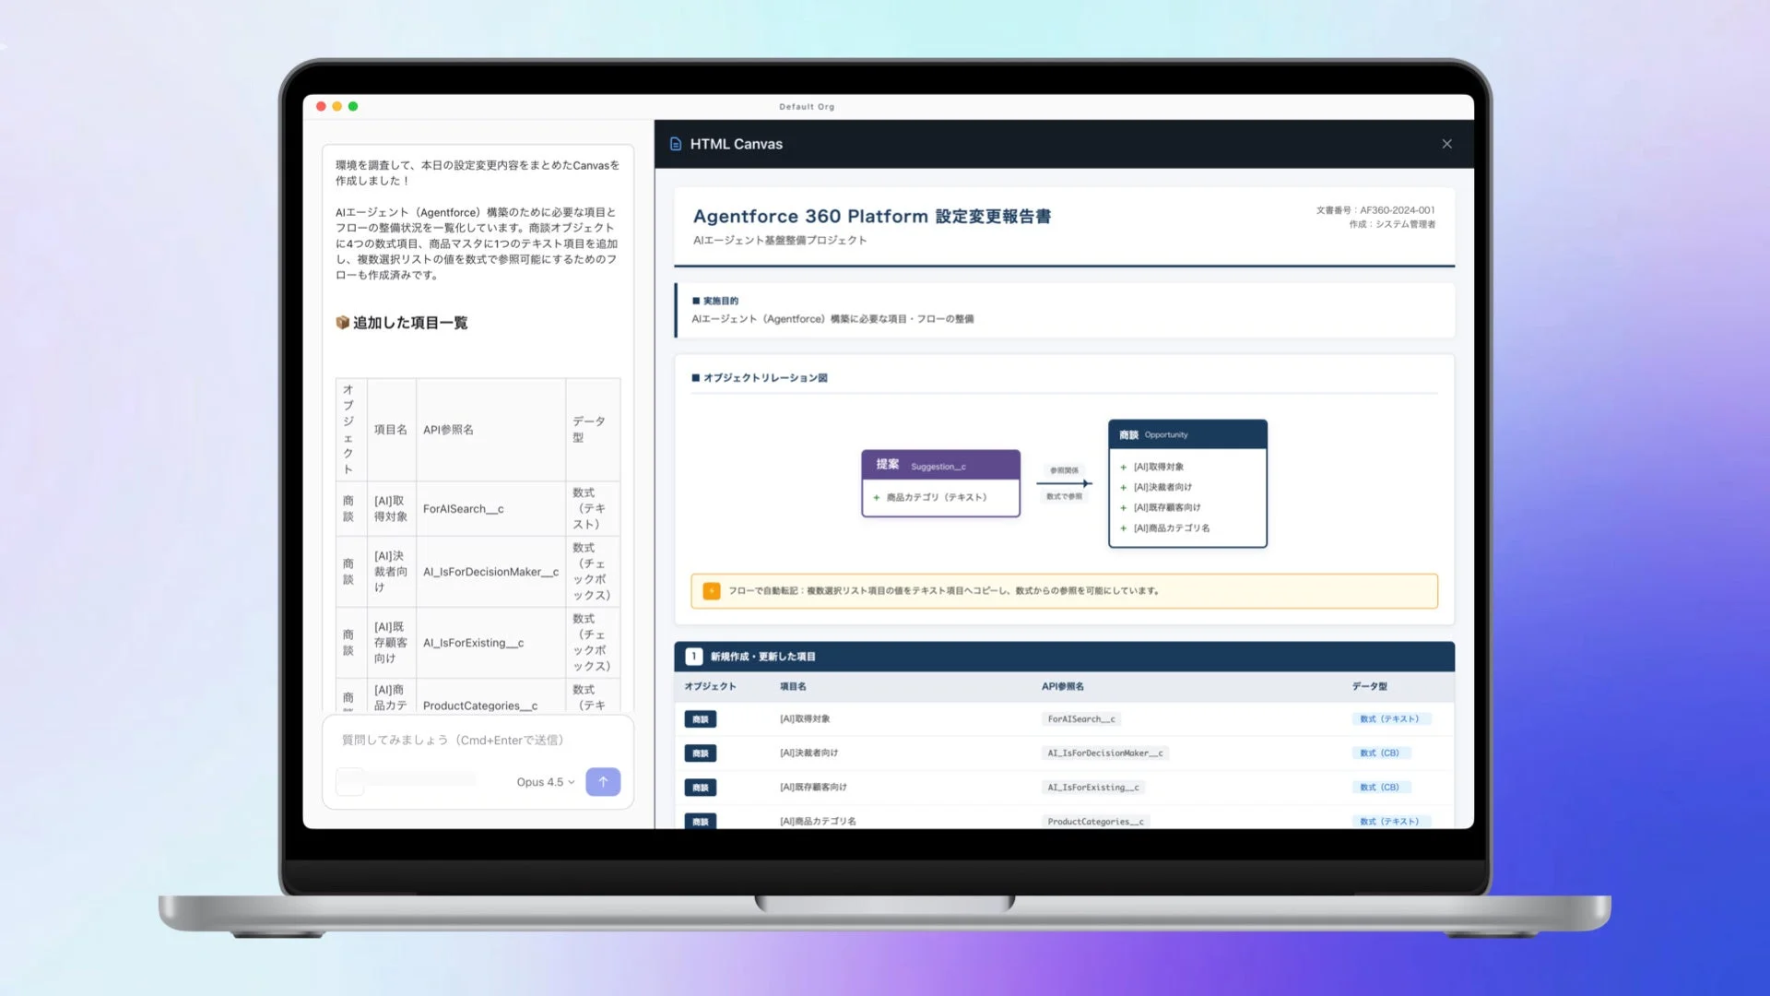Click the purple send arrow icon
1770x996 pixels.
pyautogui.click(x=603, y=781)
